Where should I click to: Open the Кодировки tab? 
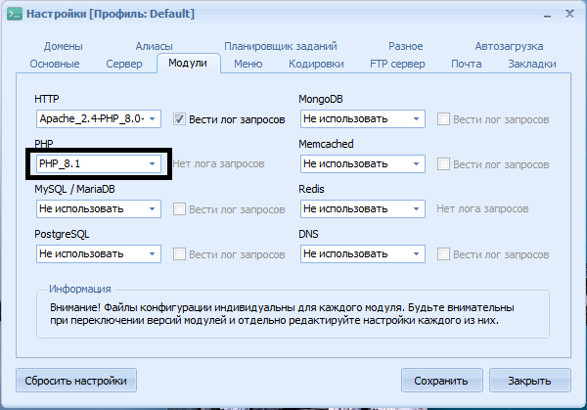(316, 65)
